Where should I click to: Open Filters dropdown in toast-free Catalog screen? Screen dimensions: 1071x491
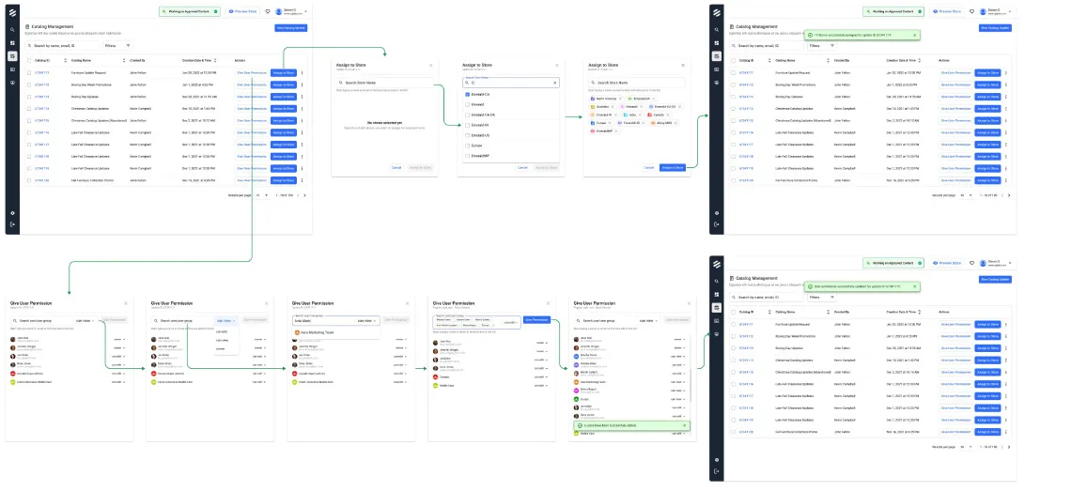pyautogui.click(x=116, y=46)
